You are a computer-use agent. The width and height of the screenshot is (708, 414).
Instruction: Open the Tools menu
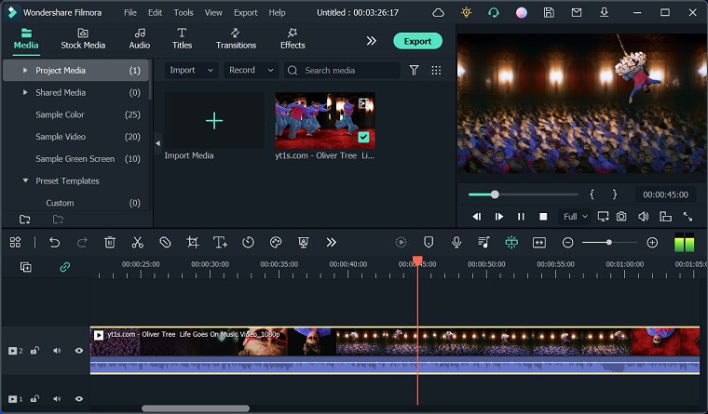point(184,13)
